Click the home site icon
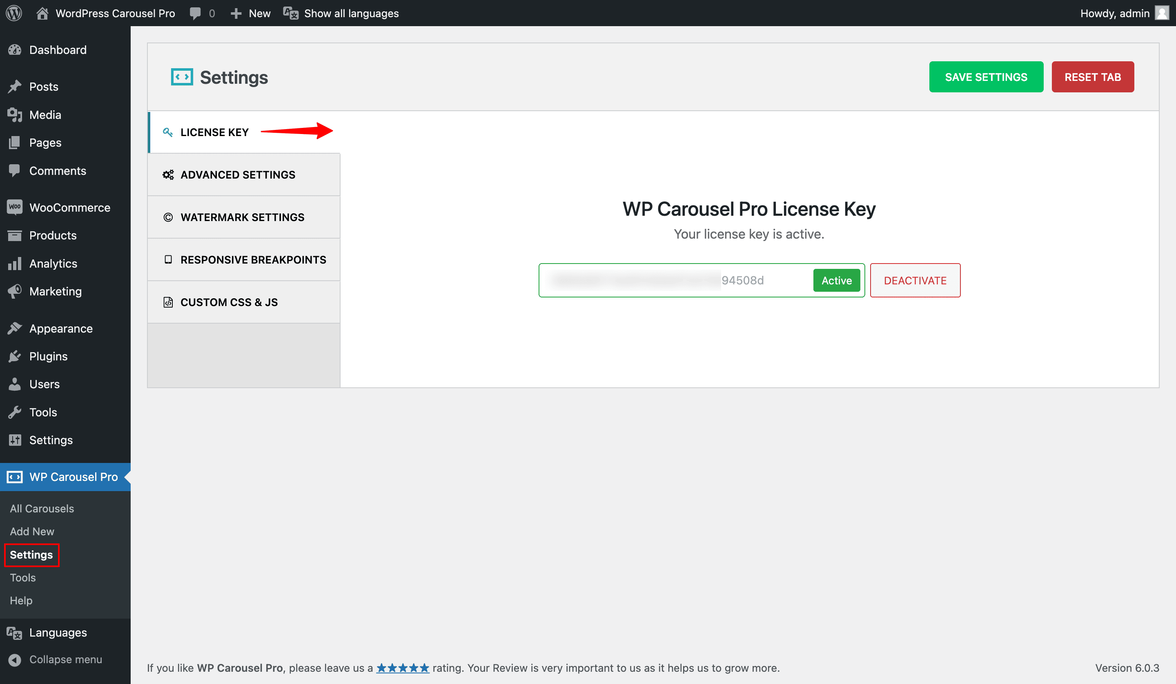 click(42, 13)
